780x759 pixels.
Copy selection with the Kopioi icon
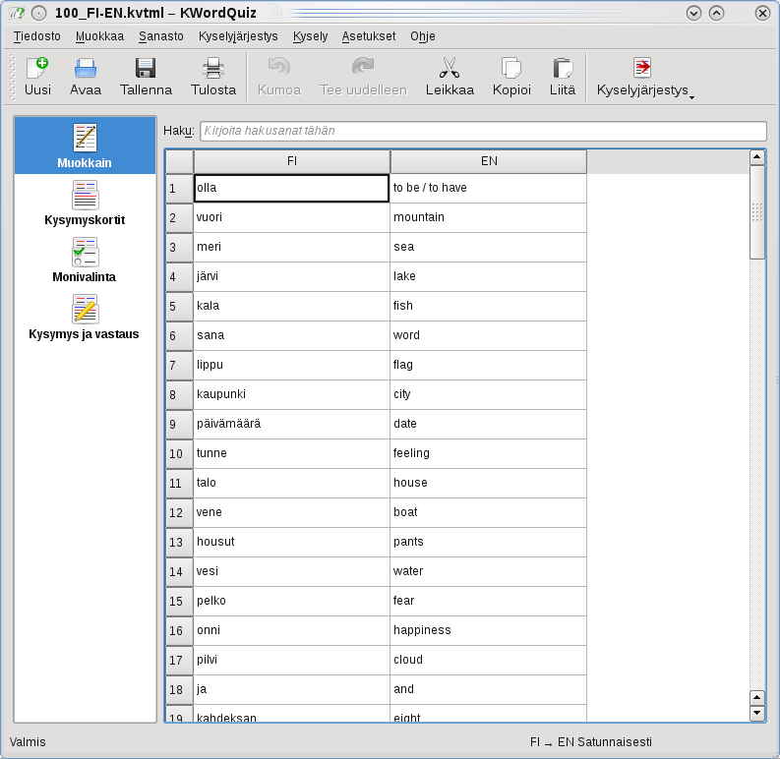click(511, 68)
